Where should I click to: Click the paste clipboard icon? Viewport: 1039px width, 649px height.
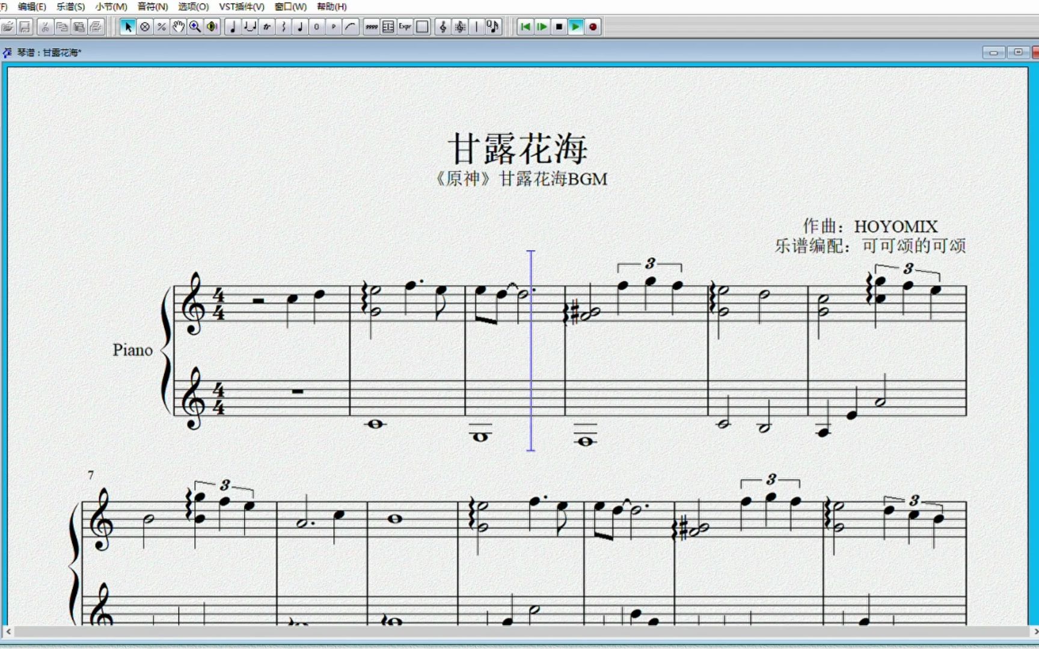click(79, 26)
